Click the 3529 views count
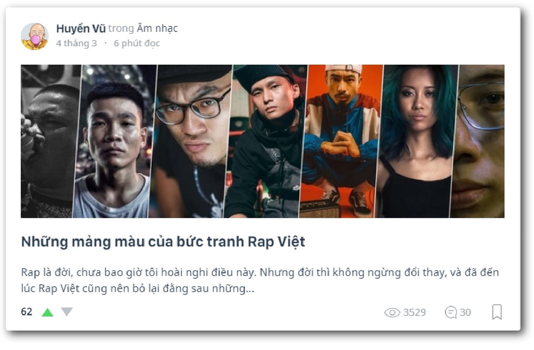This screenshot has height=350, width=534. (414, 312)
